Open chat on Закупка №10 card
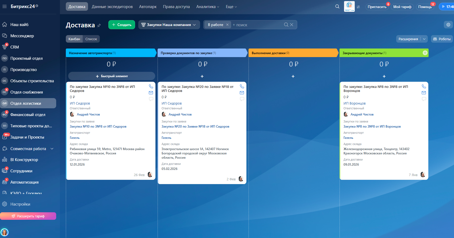The height and width of the screenshot is (238, 454). pos(151,99)
